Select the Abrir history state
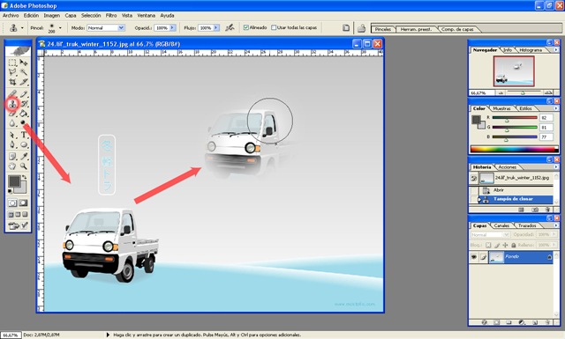565x339 pixels. point(516,190)
